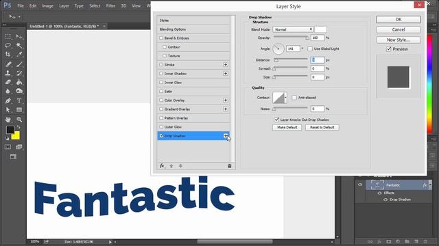Enable the Color Overlay checkbox
The image size is (439, 246).
[x=161, y=100]
